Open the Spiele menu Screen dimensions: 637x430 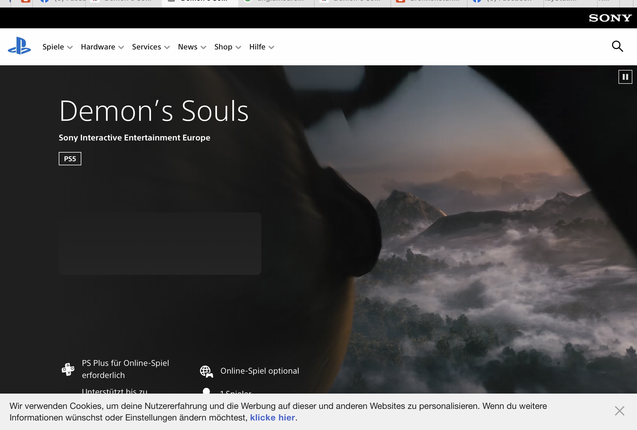coord(57,47)
